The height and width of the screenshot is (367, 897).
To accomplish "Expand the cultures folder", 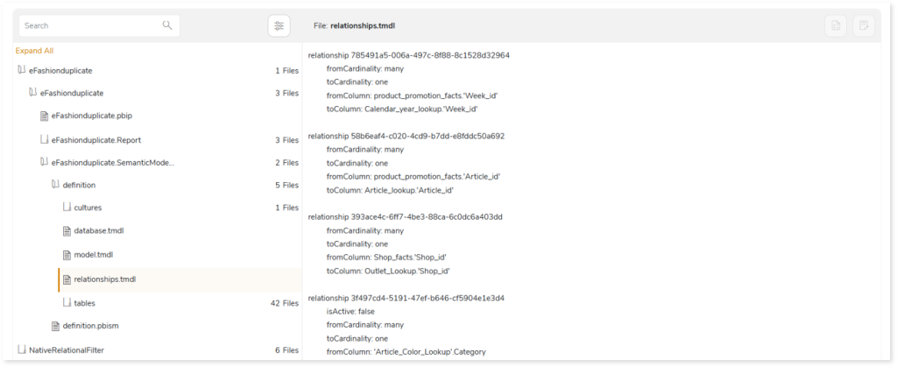I will [66, 208].
